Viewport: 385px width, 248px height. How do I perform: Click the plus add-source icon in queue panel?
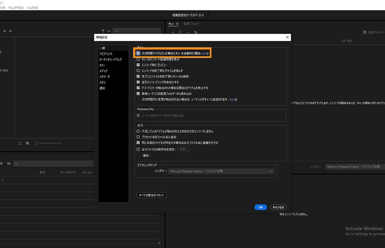173,32
